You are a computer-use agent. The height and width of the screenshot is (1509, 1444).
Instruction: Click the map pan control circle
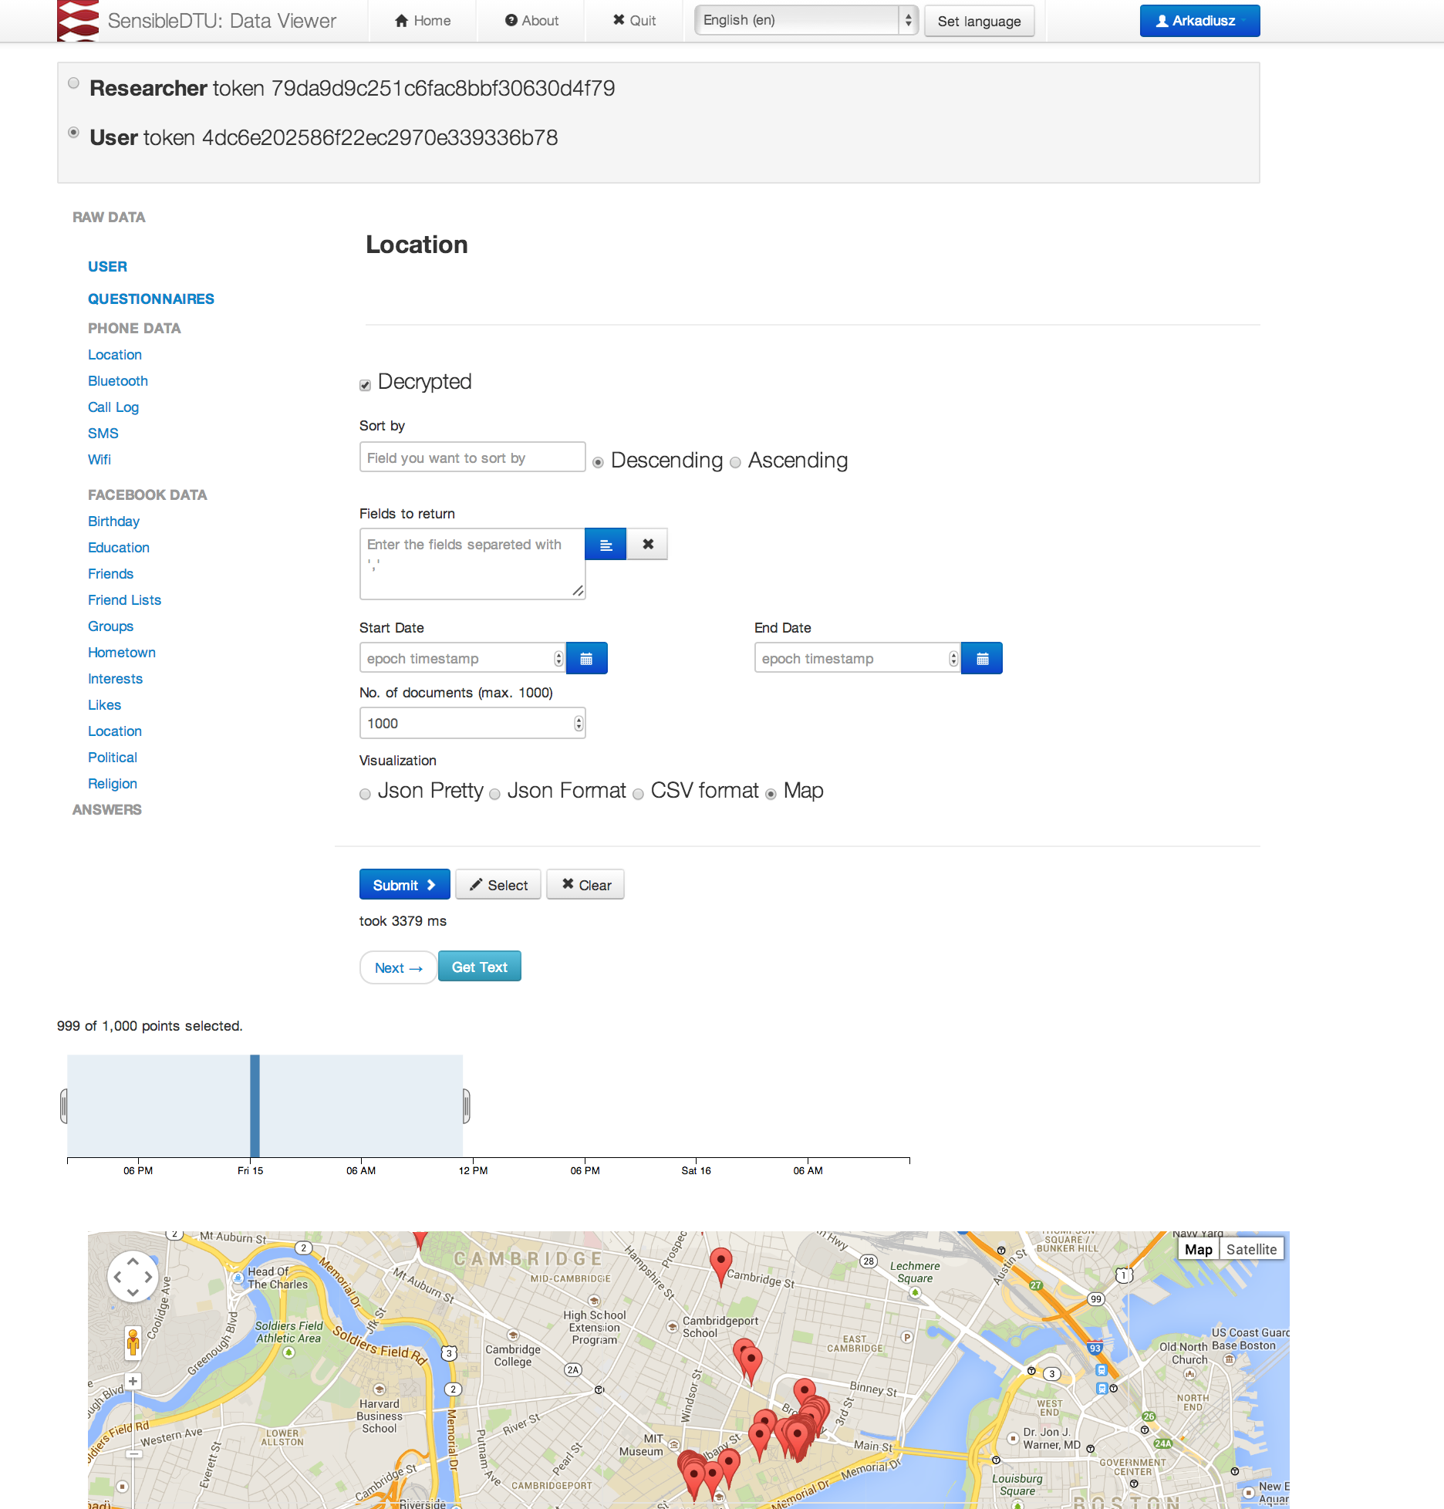(x=133, y=1277)
